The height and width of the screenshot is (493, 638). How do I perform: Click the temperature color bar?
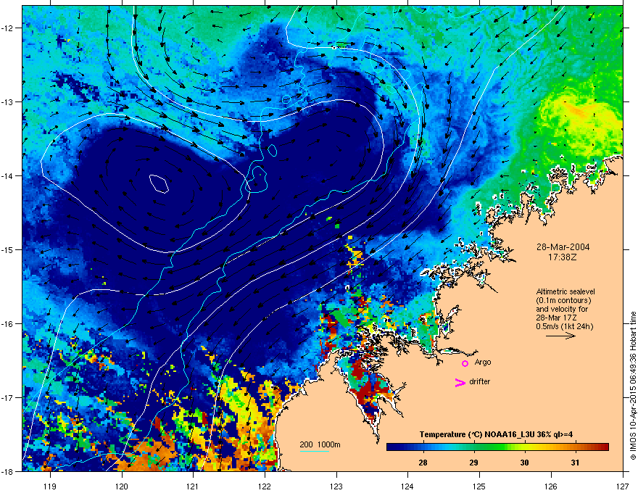(497, 447)
